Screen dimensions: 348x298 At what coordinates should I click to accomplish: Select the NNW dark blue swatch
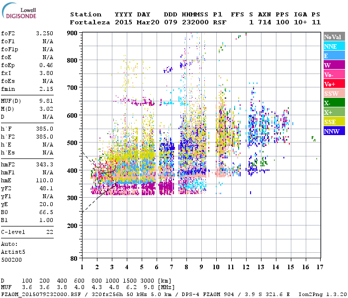coord(334,131)
